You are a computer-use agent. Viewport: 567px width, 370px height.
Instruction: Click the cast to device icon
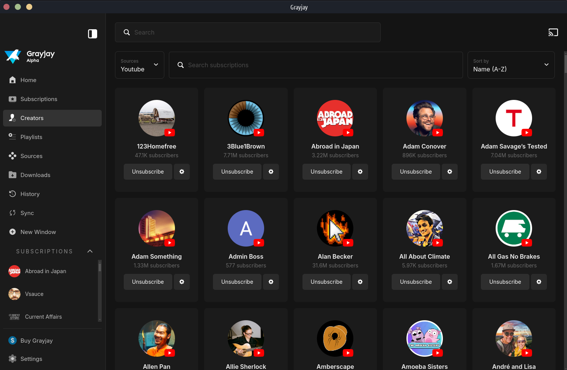point(553,33)
